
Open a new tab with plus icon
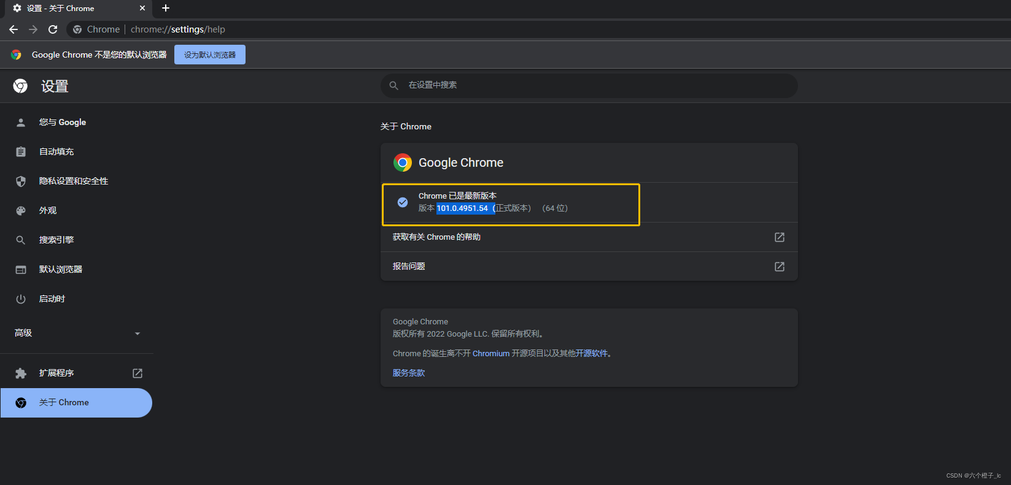coord(165,8)
